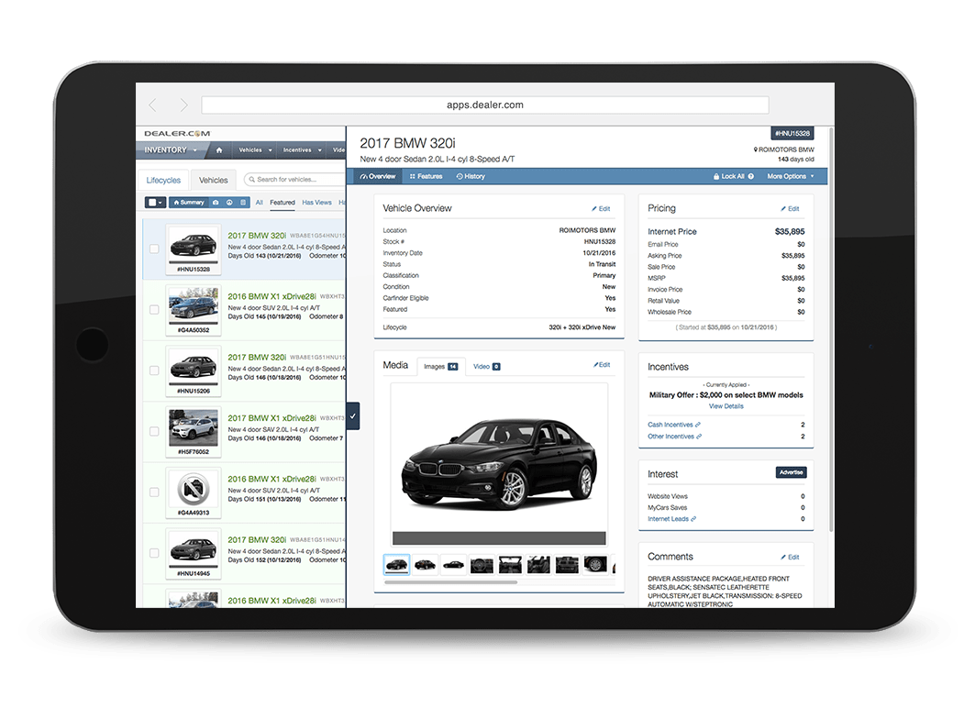Switch to the Vehicles tab
The height and width of the screenshot is (708, 975).
(214, 181)
